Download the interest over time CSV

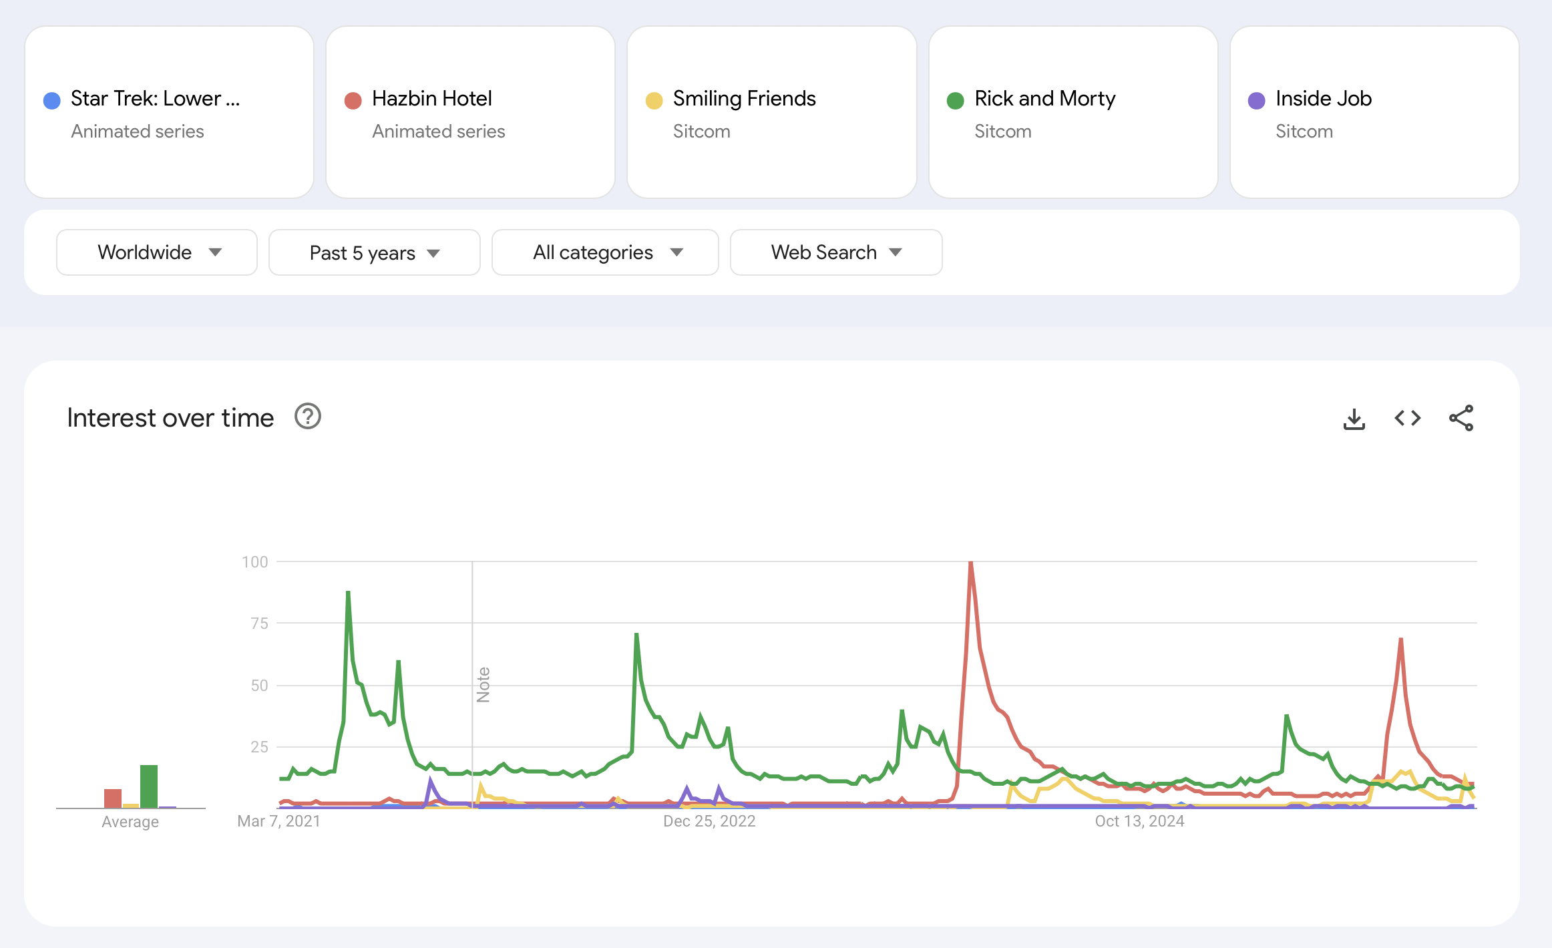pos(1354,419)
